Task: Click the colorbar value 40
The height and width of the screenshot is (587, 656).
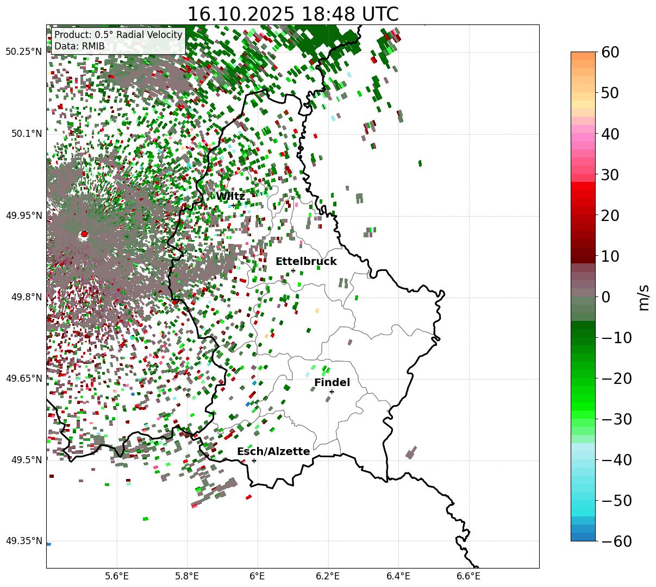Action: (x=609, y=134)
